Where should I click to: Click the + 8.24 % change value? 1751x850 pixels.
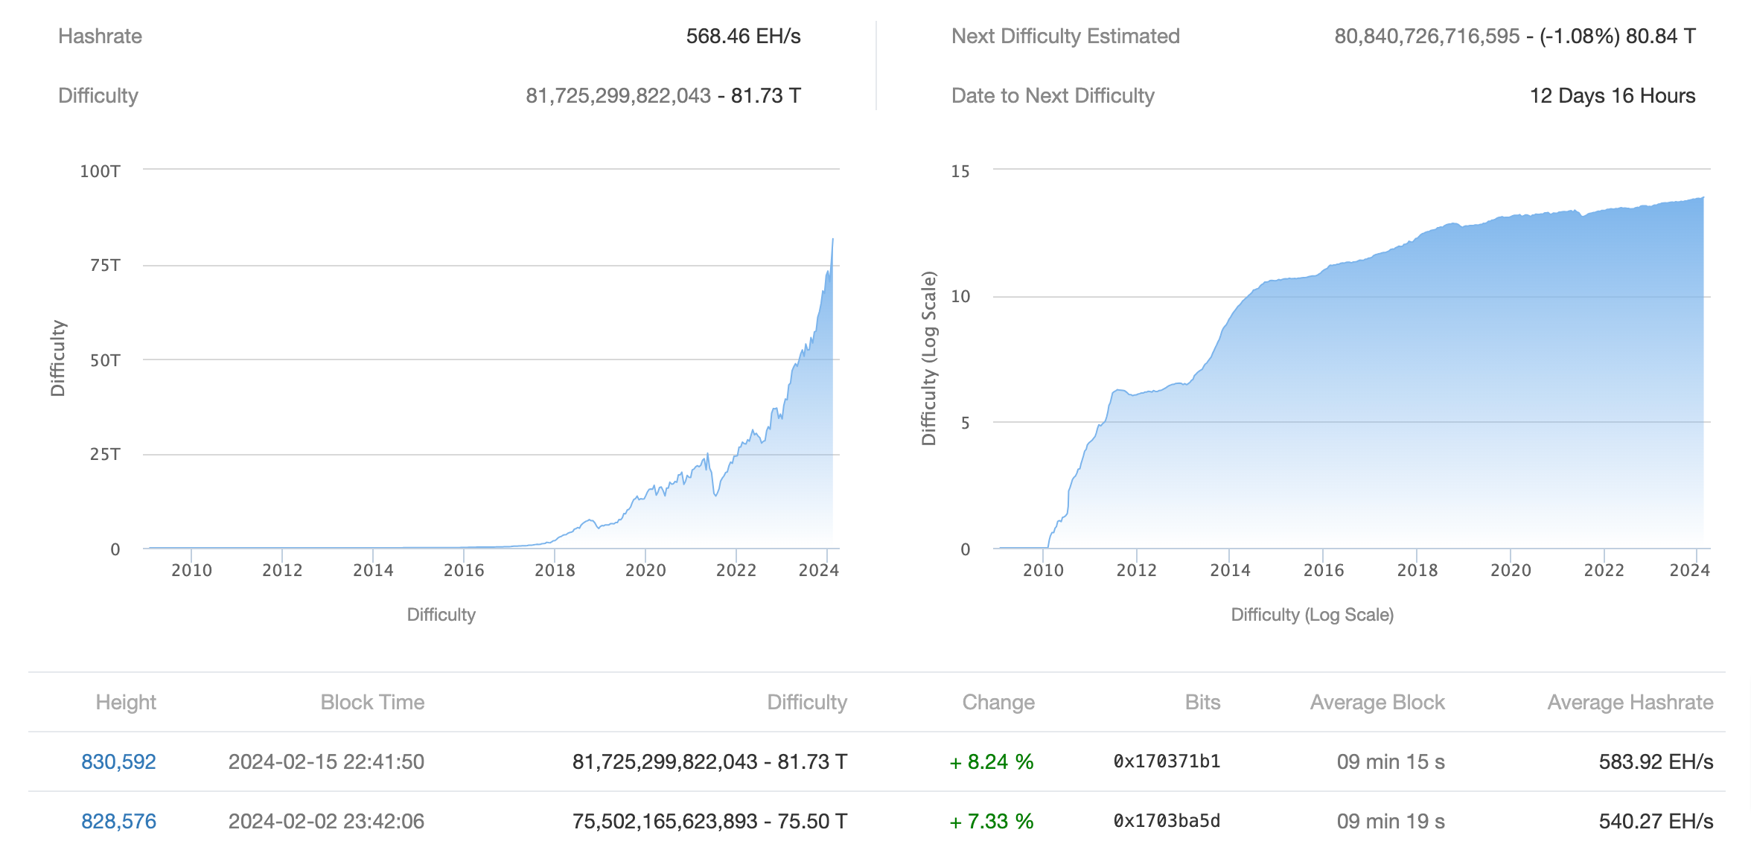992,761
